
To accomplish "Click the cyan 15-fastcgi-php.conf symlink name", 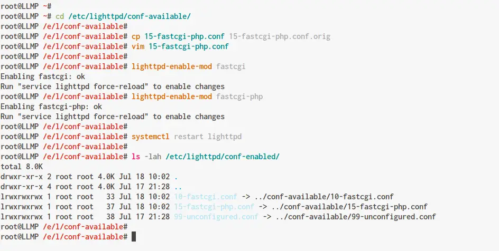I will pyautogui.click(x=214, y=207).
